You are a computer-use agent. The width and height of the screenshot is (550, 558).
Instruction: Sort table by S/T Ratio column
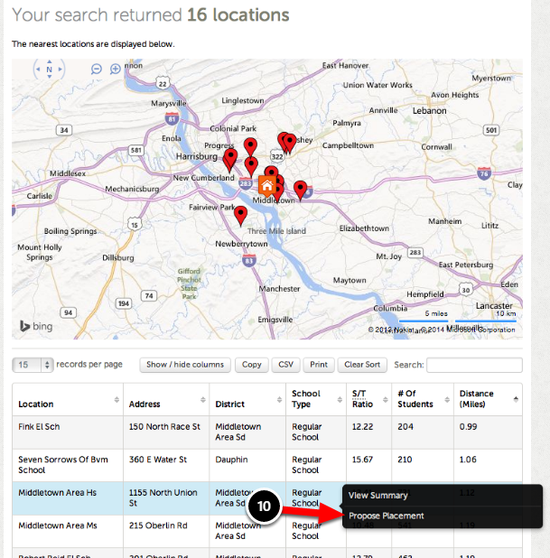pyautogui.click(x=368, y=400)
